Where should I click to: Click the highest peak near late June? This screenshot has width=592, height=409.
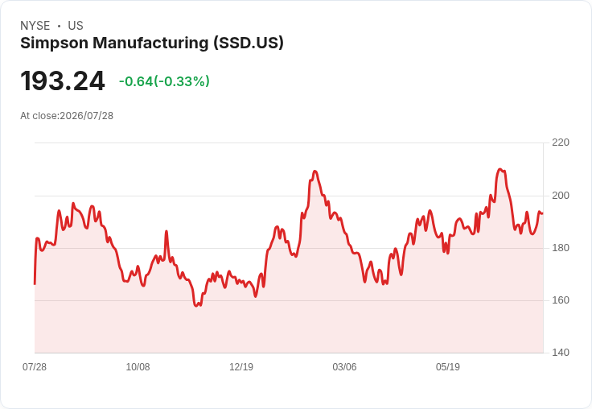coord(499,169)
